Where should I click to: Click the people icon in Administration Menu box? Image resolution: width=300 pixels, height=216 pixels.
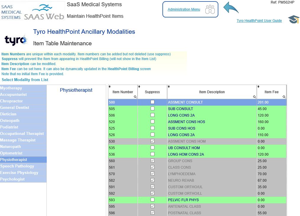point(210,9)
